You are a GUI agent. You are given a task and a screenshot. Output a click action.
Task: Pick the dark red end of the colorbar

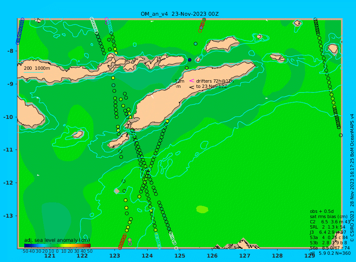(x=89, y=245)
